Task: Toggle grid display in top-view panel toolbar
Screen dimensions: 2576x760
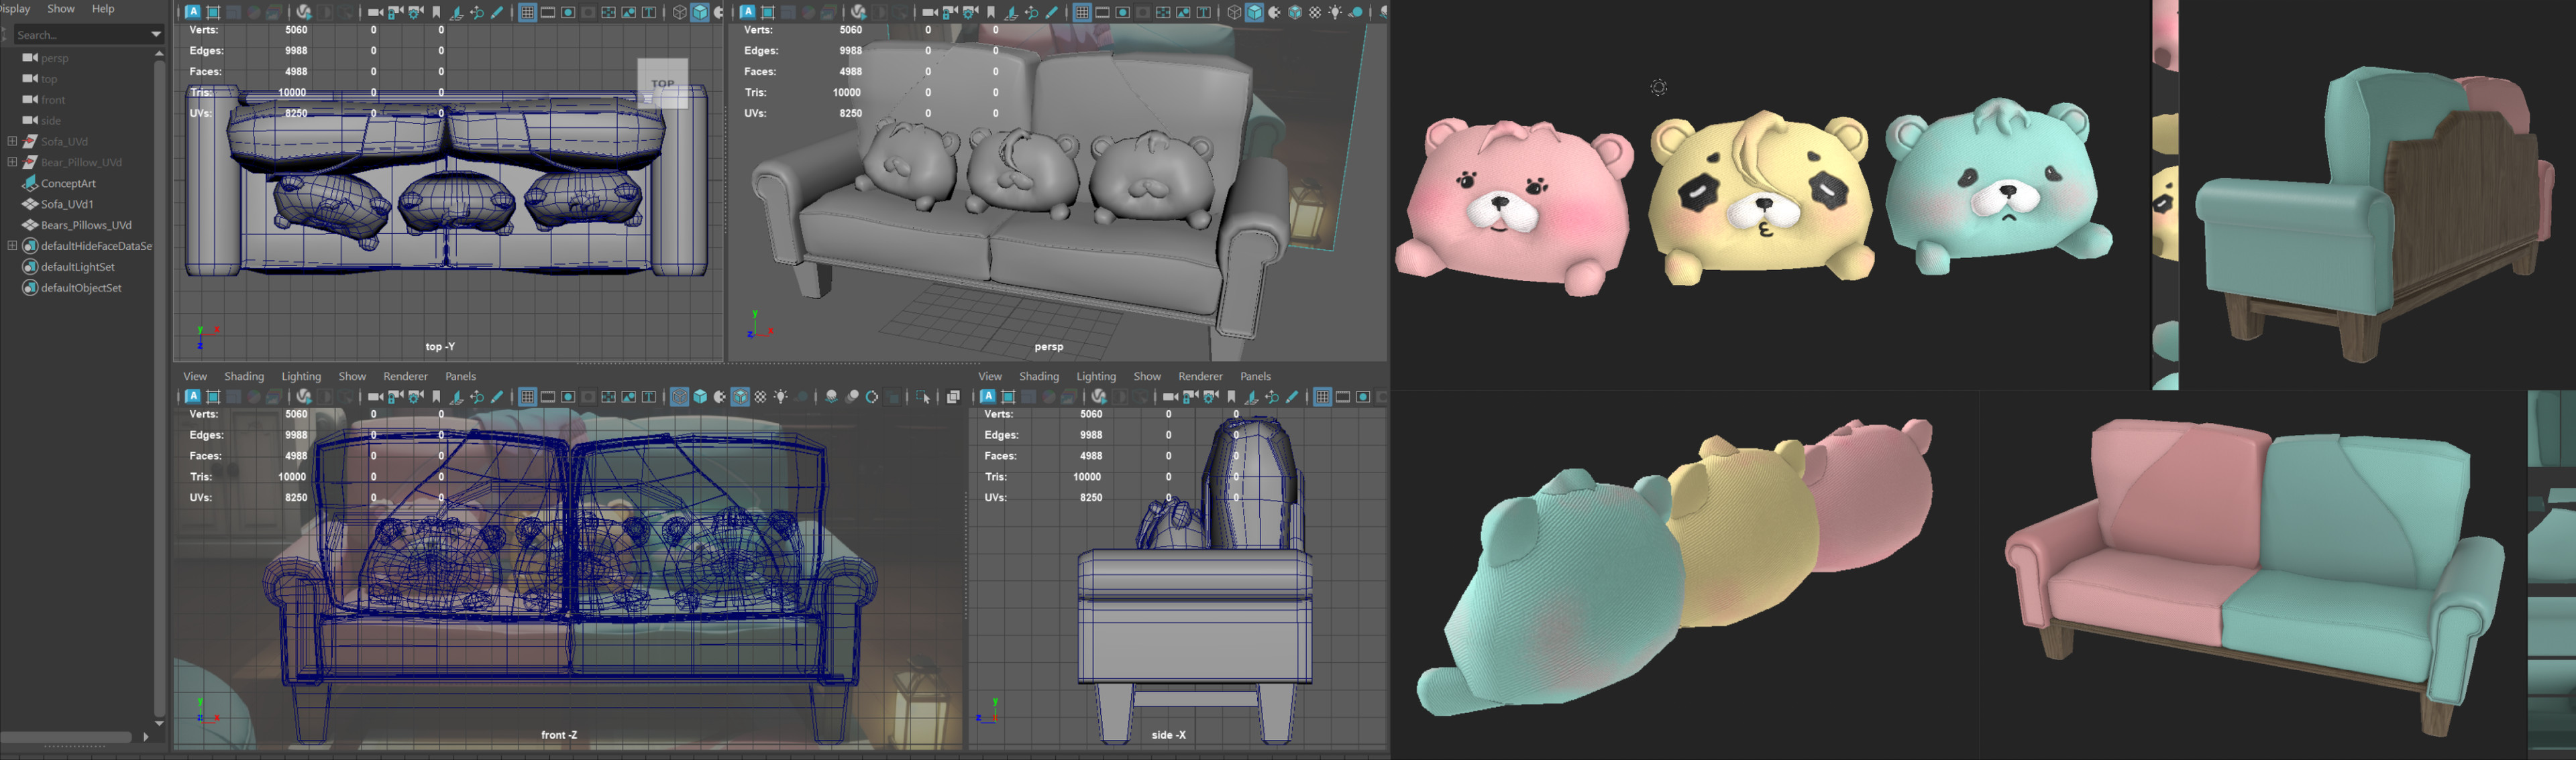Action: pos(527,12)
